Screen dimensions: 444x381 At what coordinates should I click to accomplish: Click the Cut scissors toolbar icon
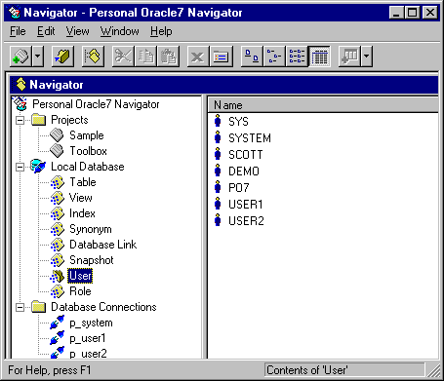[x=123, y=57]
